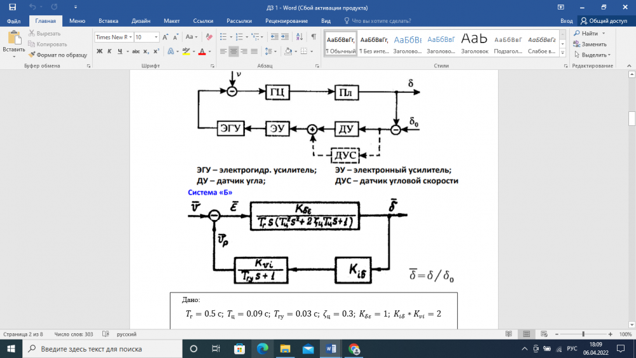Screen dimensions: 636x358
Task: Toggle center paragraph alignment
Action: [x=233, y=52]
